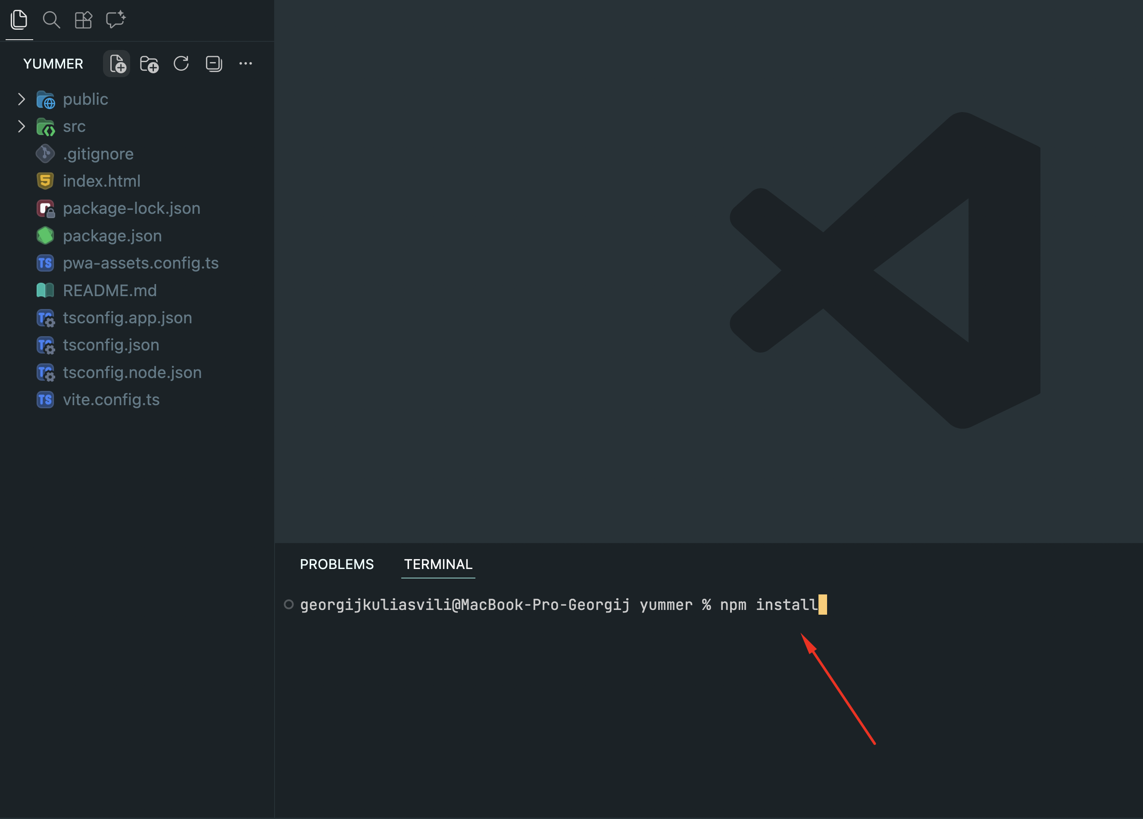The image size is (1143, 819).
Task: Open the Extensions view icon
Action: pos(83,20)
